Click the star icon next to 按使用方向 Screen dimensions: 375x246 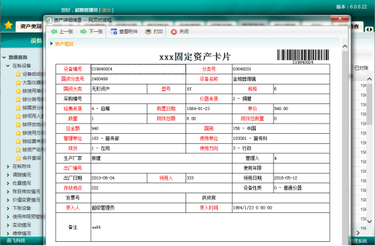pos(18,132)
